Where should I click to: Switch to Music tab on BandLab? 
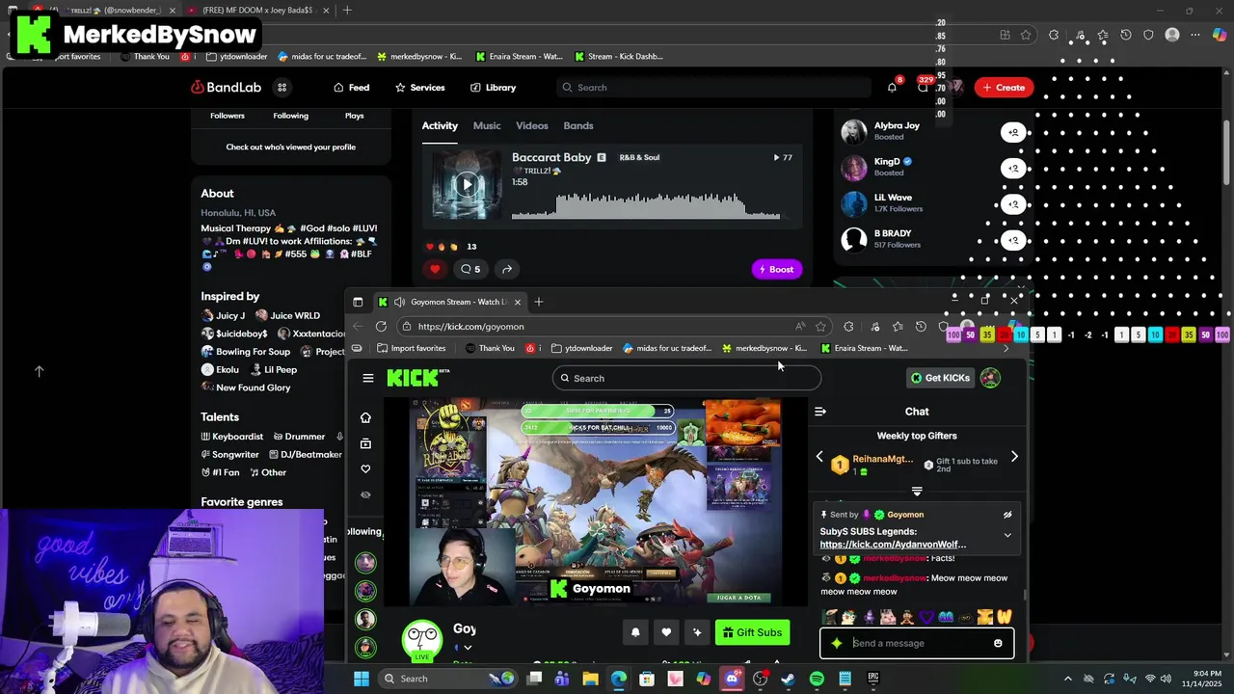coord(487,126)
